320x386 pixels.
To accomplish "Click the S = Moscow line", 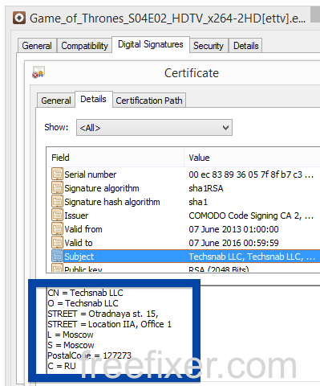I will pyautogui.click(x=71, y=345).
